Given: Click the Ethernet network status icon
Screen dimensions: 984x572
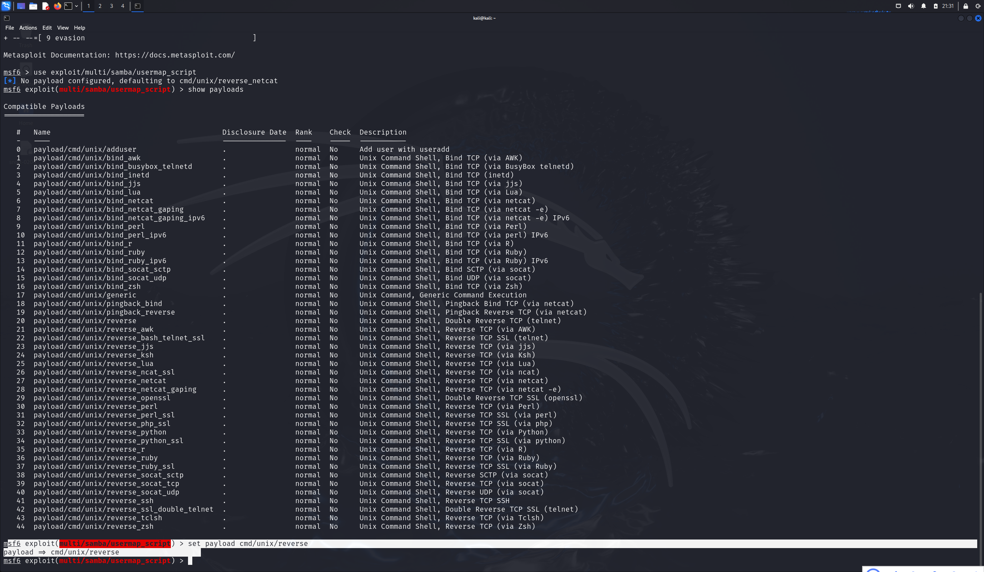Looking at the screenshot, I should point(899,6).
